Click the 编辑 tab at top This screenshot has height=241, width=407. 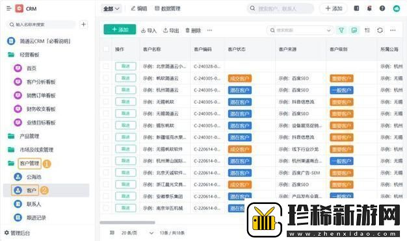point(139,8)
